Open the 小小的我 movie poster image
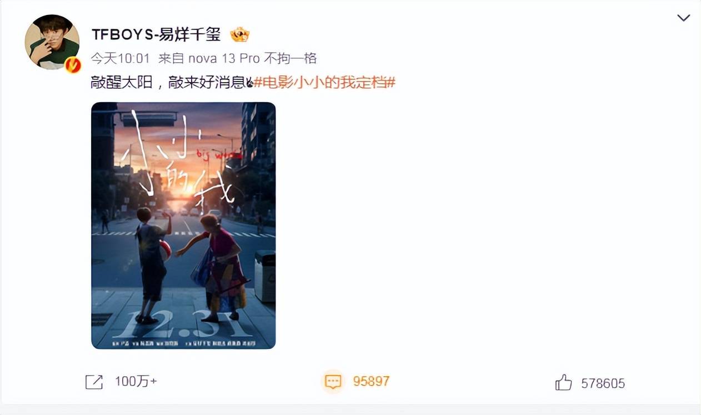 (183, 225)
